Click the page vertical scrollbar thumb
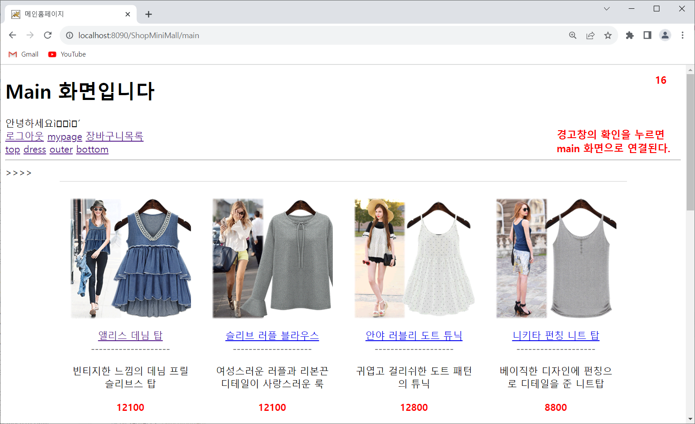Viewport: 695px width, 424px height. (690, 142)
